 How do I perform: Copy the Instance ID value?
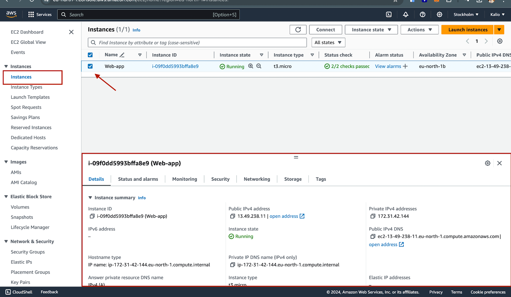tap(92, 216)
